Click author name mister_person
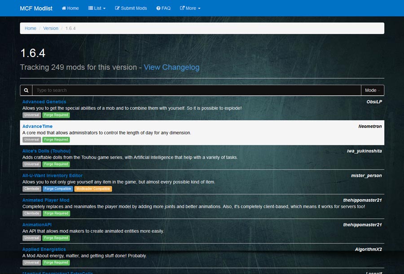This screenshot has height=274, width=404. 366,176
